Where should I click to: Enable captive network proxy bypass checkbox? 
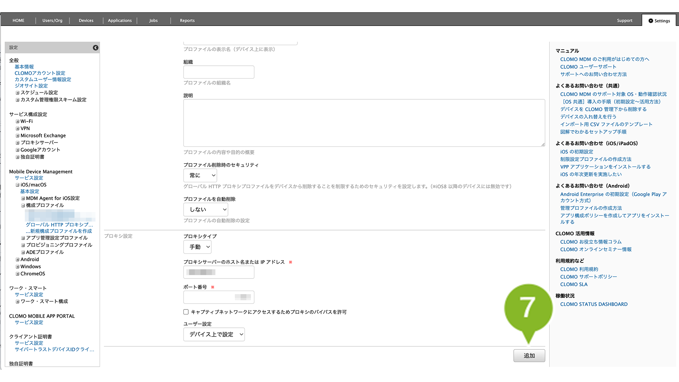[x=186, y=312]
